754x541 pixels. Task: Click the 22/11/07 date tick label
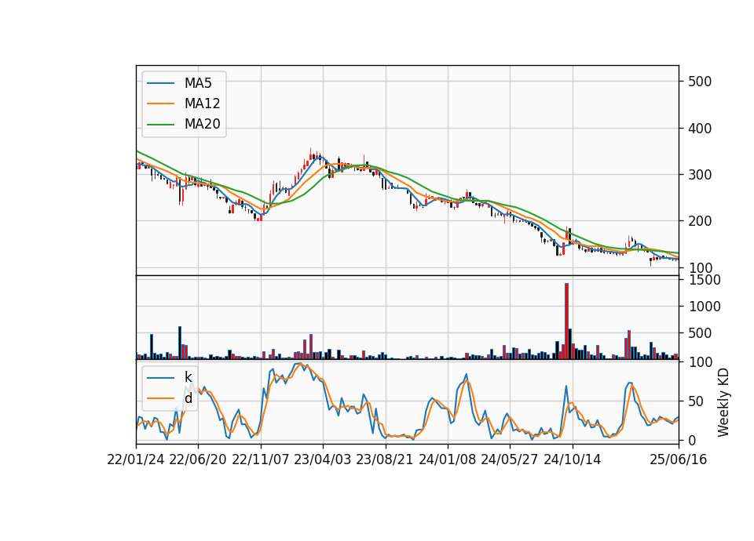[x=261, y=459]
